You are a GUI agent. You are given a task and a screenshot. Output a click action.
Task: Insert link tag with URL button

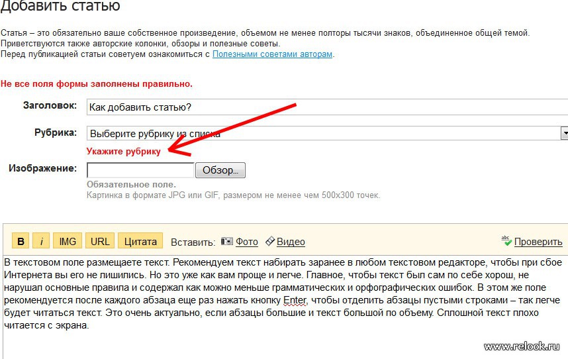click(100, 241)
